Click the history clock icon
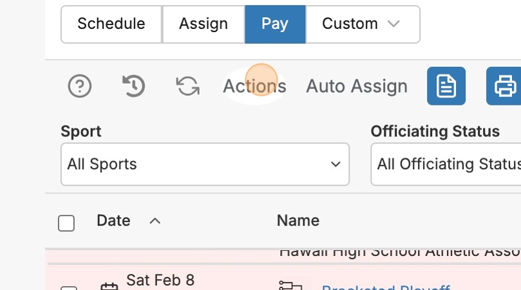 point(134,86)
